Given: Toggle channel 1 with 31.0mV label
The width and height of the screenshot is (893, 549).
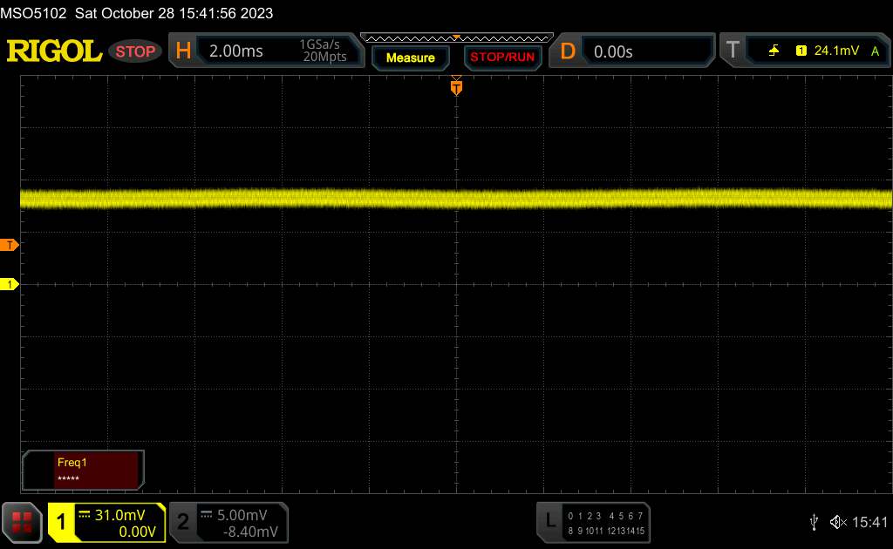Looking at the screenshot, I should point(106,522).
